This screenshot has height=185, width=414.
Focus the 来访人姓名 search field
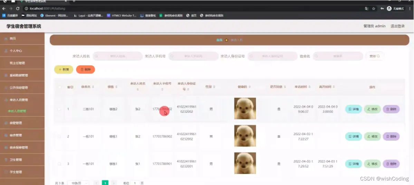pos(117,56)
